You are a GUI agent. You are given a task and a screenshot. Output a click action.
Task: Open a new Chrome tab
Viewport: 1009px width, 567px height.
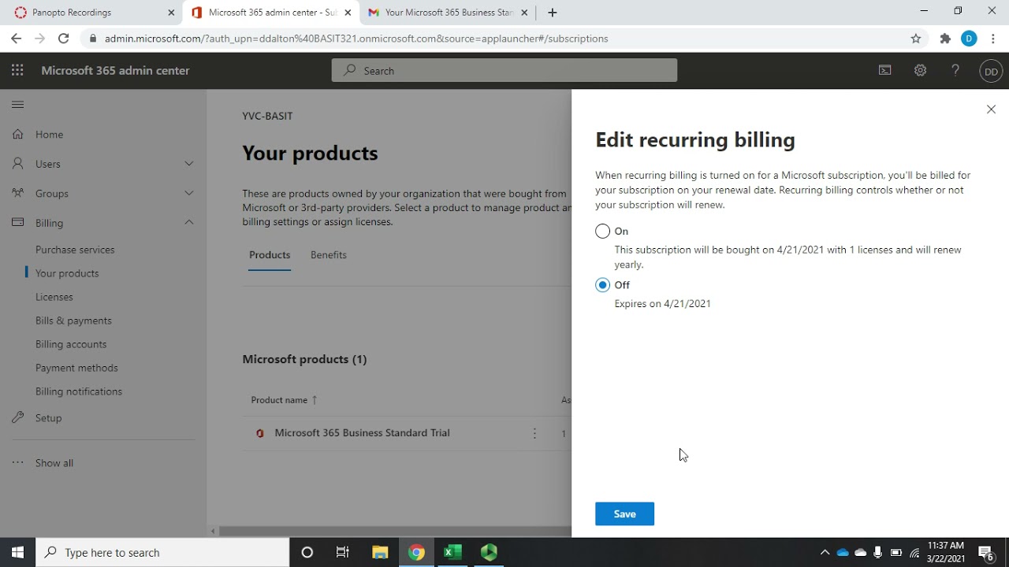pos(553,13)
